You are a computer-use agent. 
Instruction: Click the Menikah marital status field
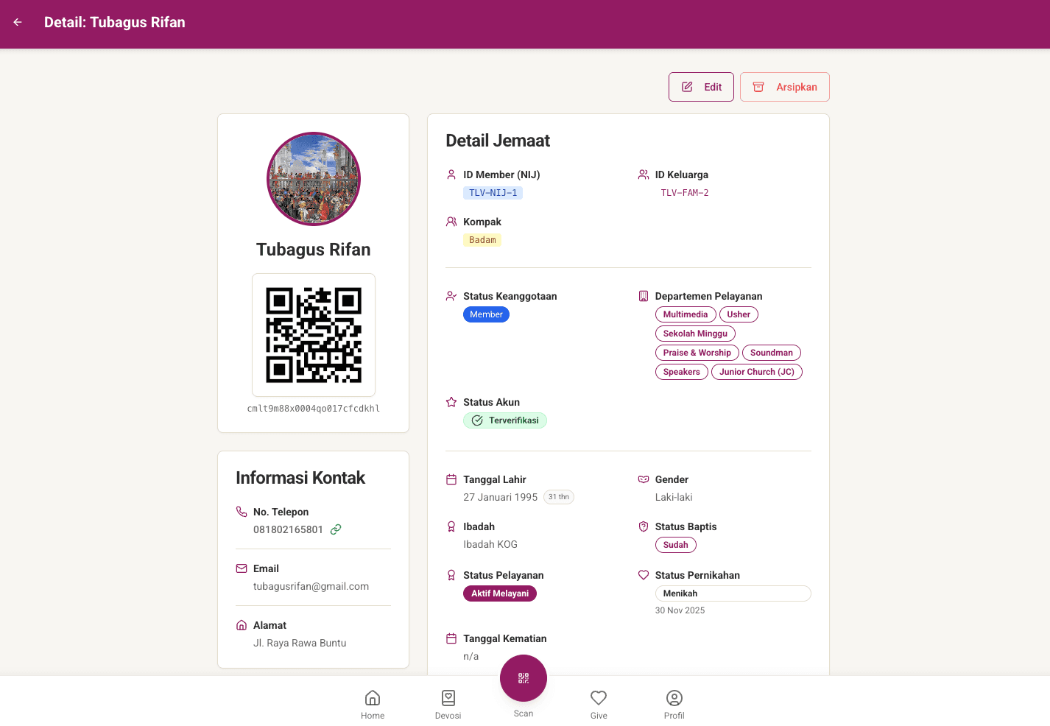(733, 593)
